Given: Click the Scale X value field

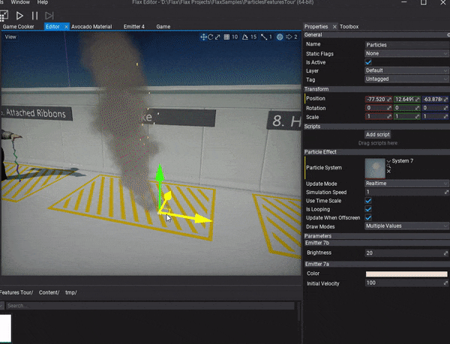Looking at the screenshot, I should [379, 117].
